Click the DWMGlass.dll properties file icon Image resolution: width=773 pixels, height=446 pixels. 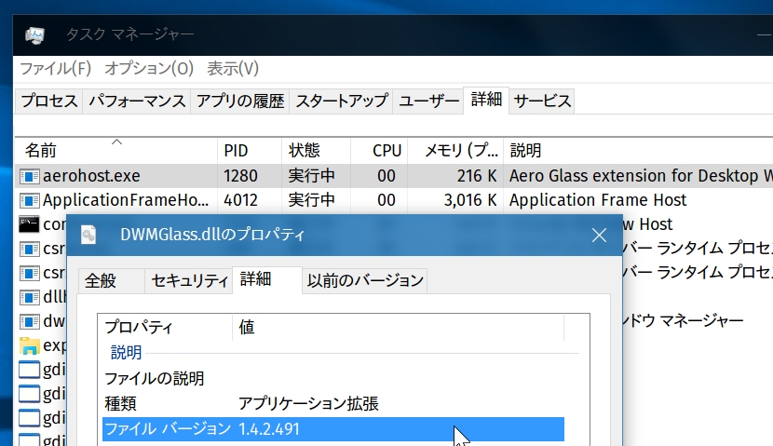coord(88,235)
